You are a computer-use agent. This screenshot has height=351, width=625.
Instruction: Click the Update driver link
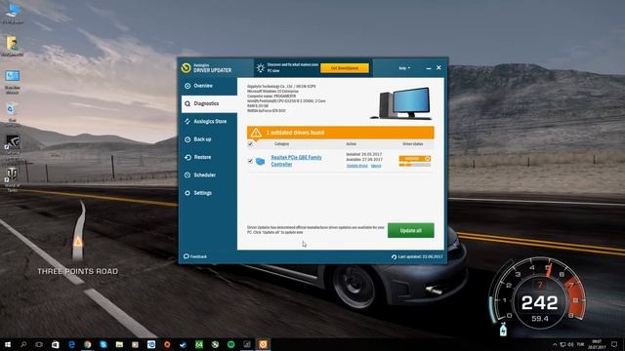coord(357,166)
